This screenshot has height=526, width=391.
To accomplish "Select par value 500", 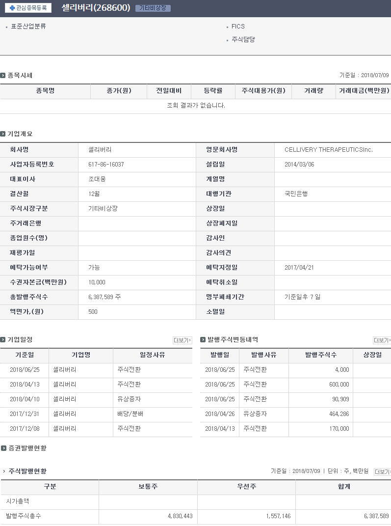I will (93, 312).
